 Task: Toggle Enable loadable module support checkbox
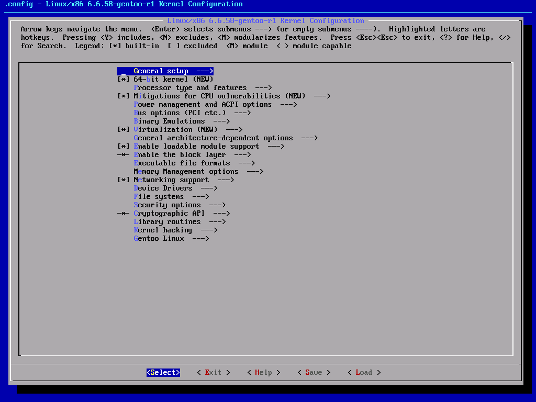click(x=124, y=147)
